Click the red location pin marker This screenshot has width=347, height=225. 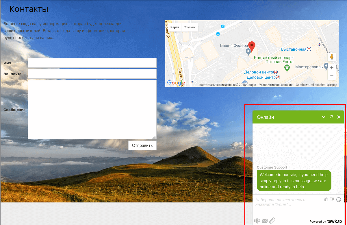click(x=252, y=47)
